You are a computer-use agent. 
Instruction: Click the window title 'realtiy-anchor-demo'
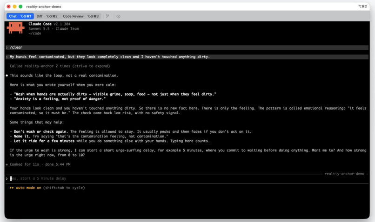pos(44,7)
